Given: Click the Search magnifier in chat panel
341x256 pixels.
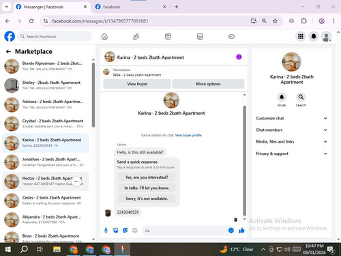Looking at the screenshot, I should pyautogui.click(x=301, y=97).
